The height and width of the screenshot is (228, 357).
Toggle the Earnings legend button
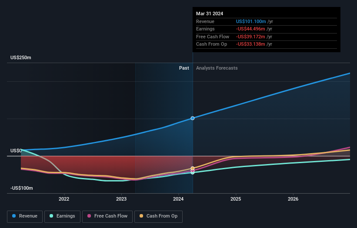62,216
